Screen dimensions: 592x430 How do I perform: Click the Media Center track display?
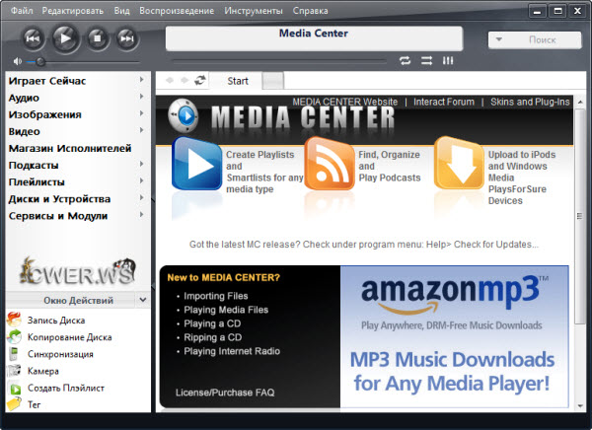pyautogui.click(x=314, y=38)
